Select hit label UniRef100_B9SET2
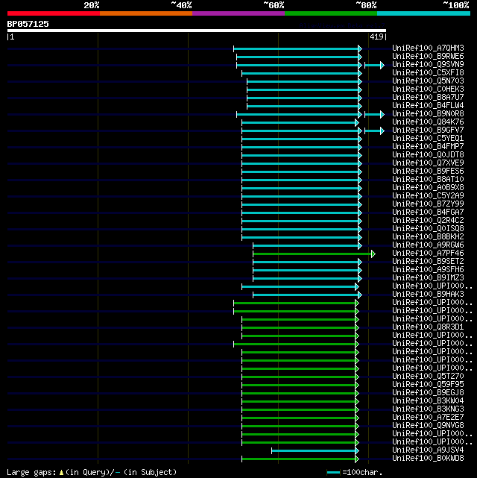477x478 pixels. click(428, 262)
